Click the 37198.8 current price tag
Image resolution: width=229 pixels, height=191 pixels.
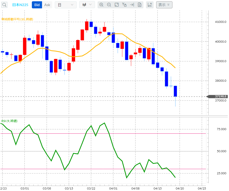(218, 96)
